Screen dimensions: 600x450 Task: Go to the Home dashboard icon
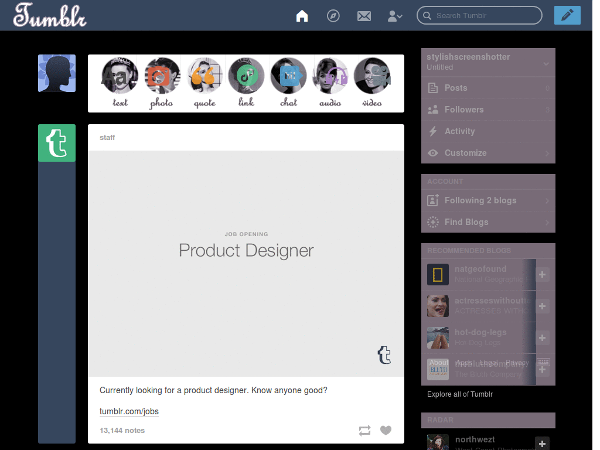point(302,16)
